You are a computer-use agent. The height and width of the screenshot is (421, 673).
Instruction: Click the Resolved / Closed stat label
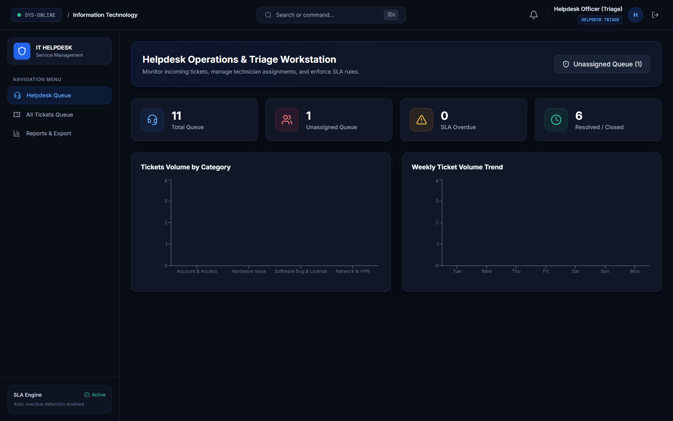point(599,127)
